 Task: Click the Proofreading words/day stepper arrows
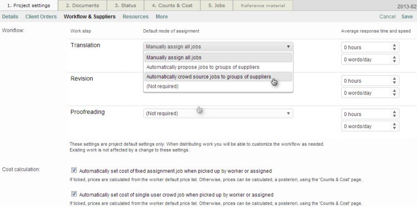pos(395,126)
